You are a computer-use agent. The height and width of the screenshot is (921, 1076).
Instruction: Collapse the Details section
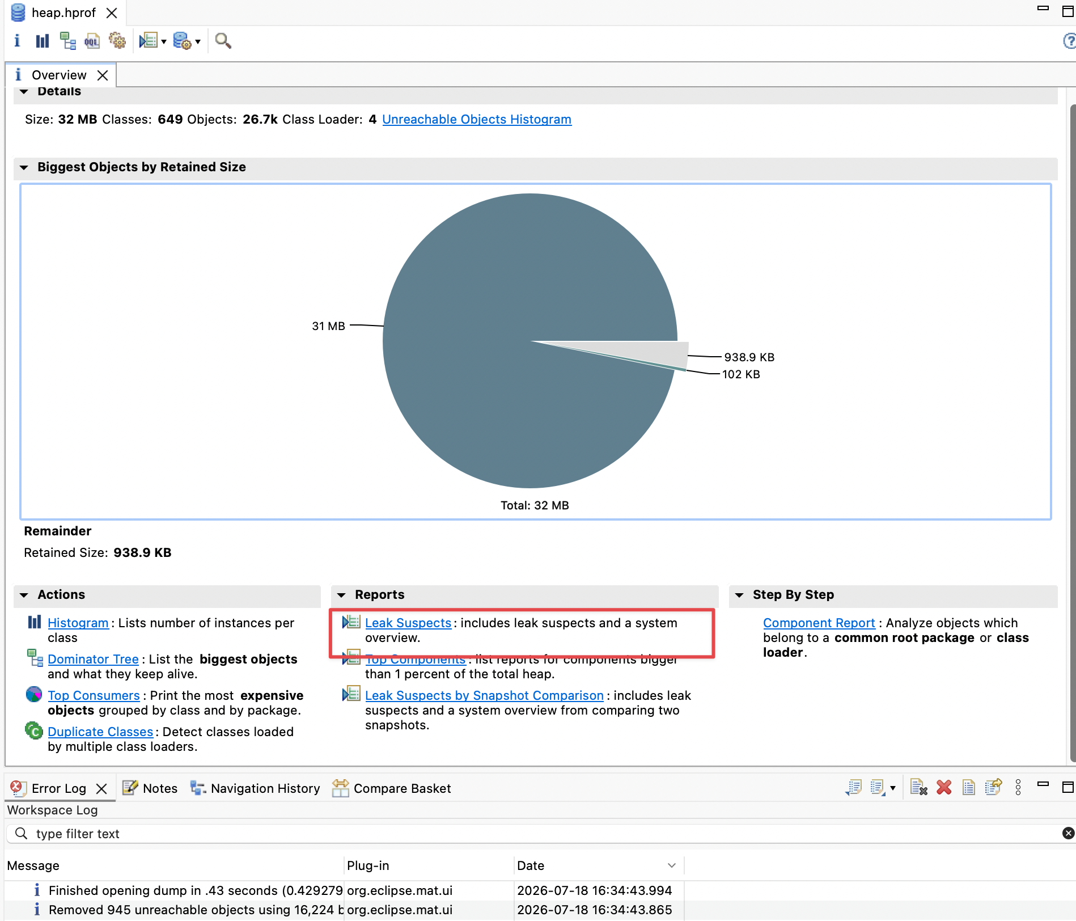(24, 92)
